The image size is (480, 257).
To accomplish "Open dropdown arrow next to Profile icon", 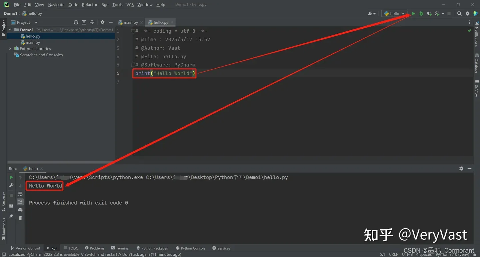I will pyautogui.click(x=443, y=14).
